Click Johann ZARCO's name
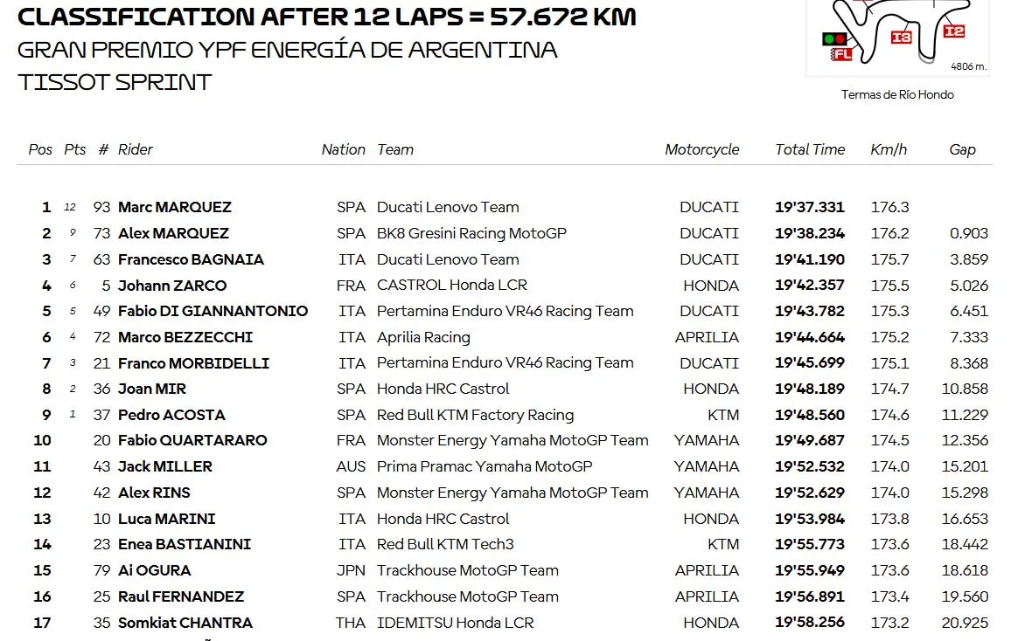This screenshot has width=1011, height=641. 172,285
